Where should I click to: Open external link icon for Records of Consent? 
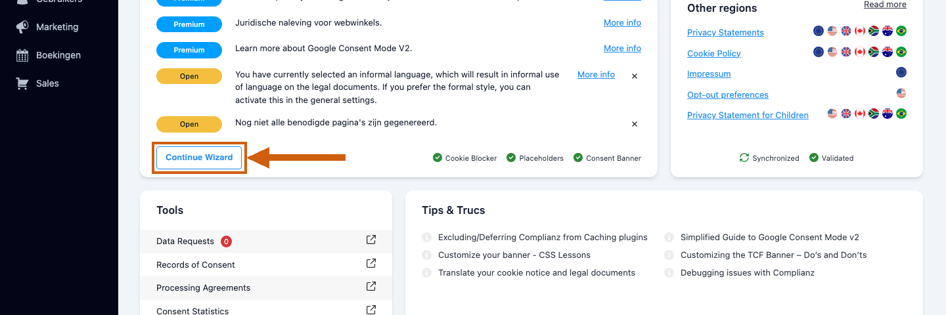[371, 263]
